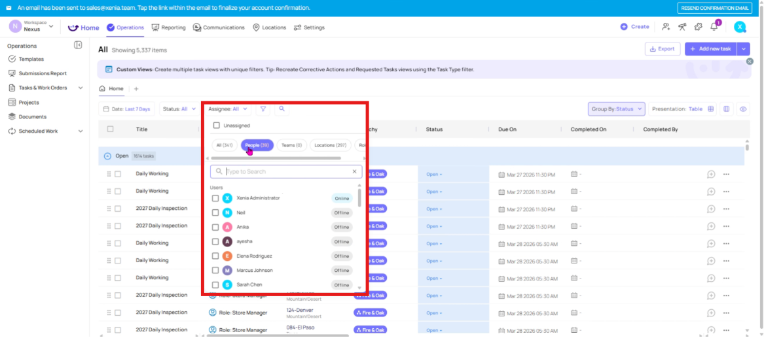The width and height of the screenshot is (764, 338).
Task: Click the invite user icon in header
Action: 666,27
